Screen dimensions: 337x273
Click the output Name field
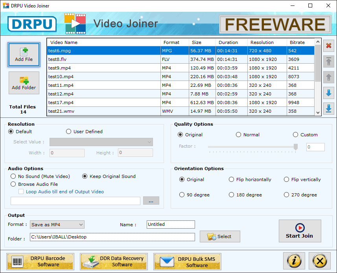[171, 224]
